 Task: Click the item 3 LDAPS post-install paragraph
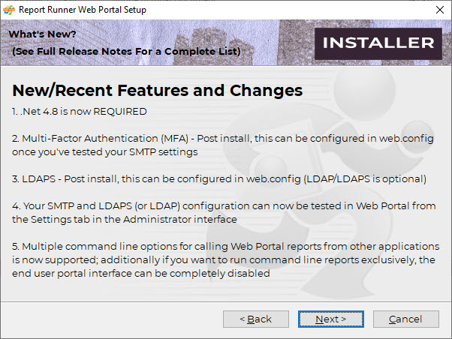[x=219, y=178]
